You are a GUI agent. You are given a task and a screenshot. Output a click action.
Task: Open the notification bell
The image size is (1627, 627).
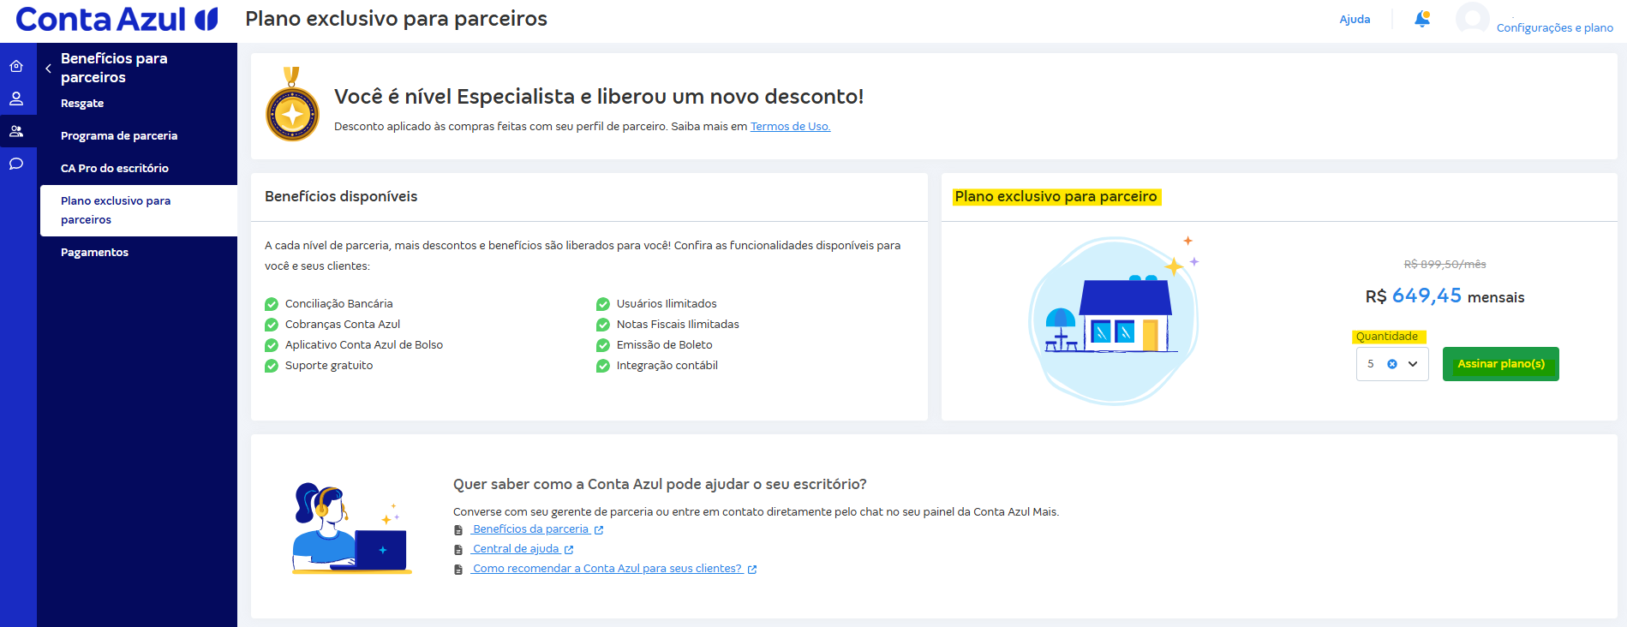coord(1422,19)
